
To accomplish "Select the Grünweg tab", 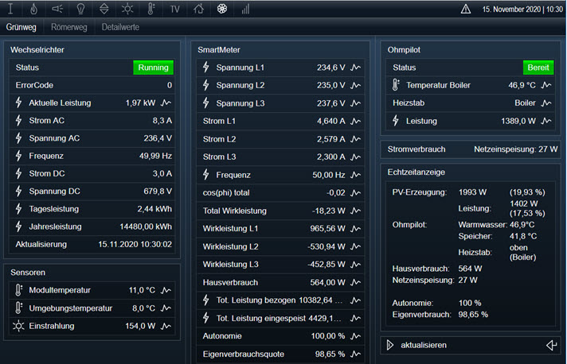I will pyautogui.click(x=22, y=26).
